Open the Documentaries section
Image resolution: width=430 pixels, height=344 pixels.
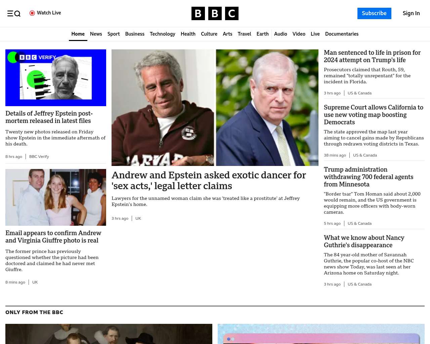point(342,34)
